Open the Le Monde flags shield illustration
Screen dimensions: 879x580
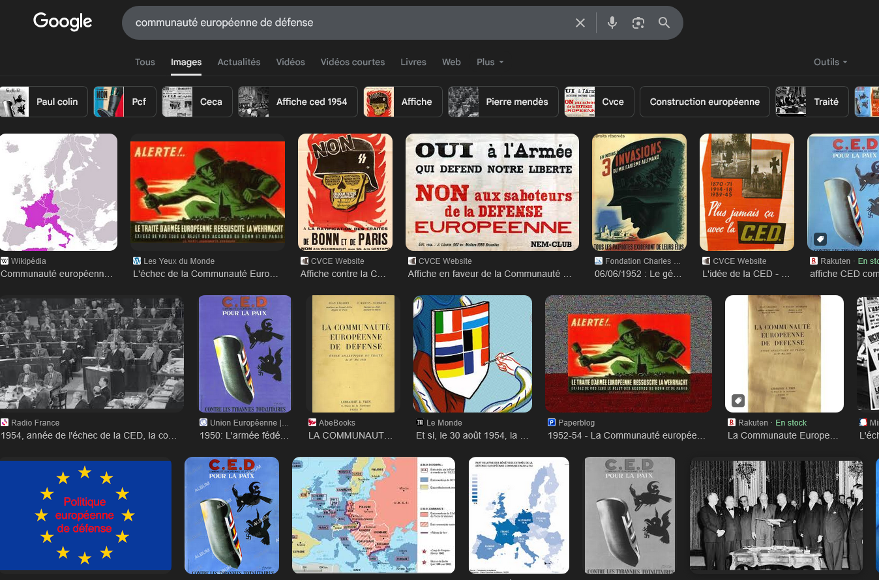pyautogui.click(x=473, y=354)
